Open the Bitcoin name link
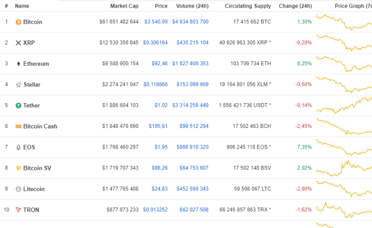Screen dimensions: 372x228 pos(33,22)
